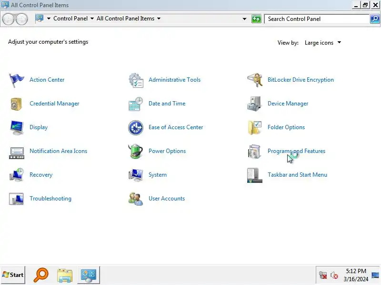
Task: Open the Recovery computer icon
Action: 17,175
